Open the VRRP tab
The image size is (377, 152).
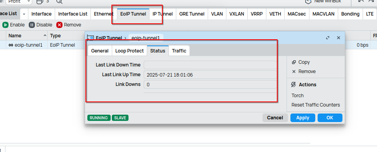(257, 14)
